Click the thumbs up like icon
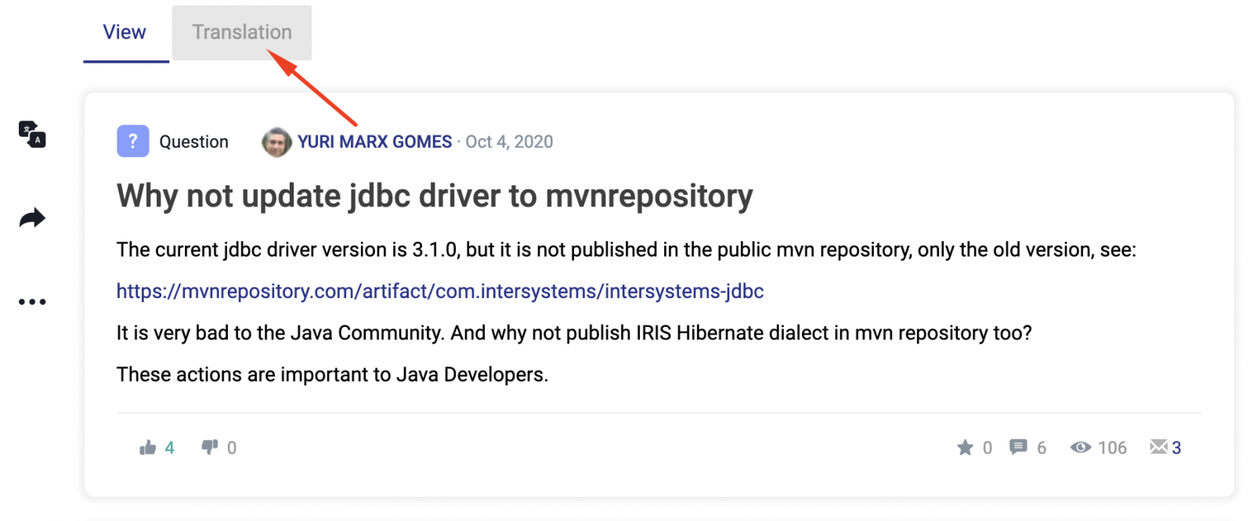 [x=147, y=447]
